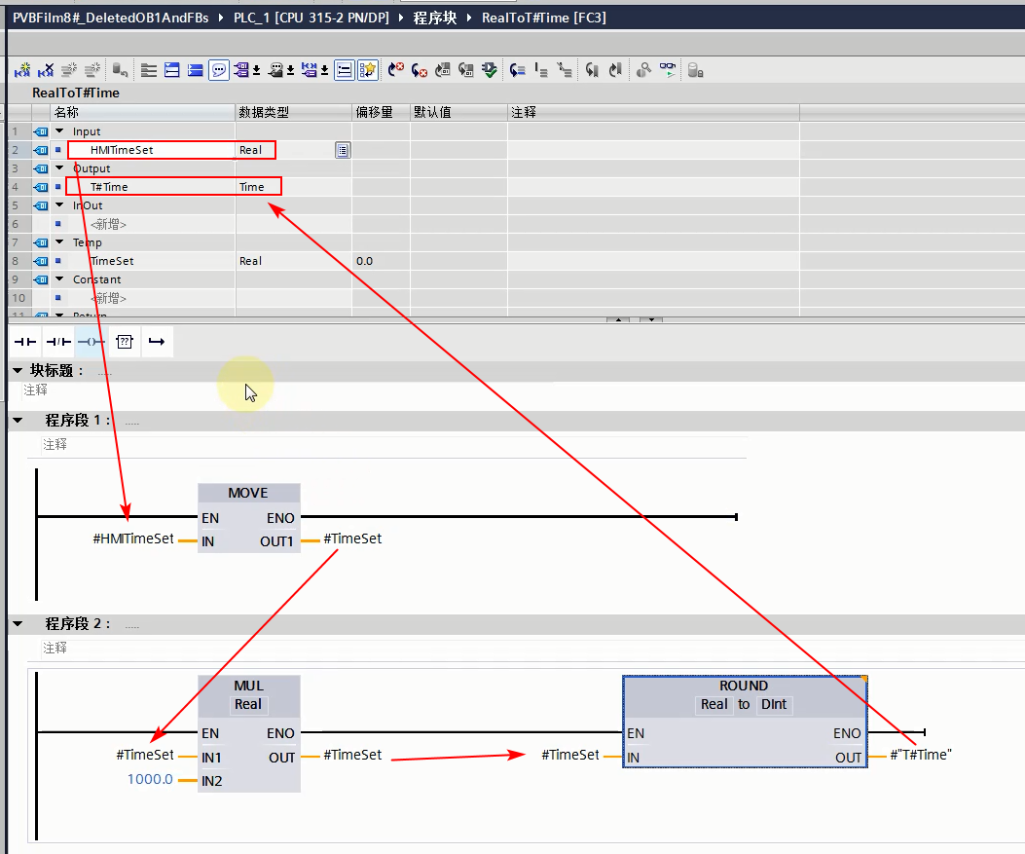This screenshot has width=1025, height=854.
Task: Click the Move line indent icon
Action: tap(541, 70)
